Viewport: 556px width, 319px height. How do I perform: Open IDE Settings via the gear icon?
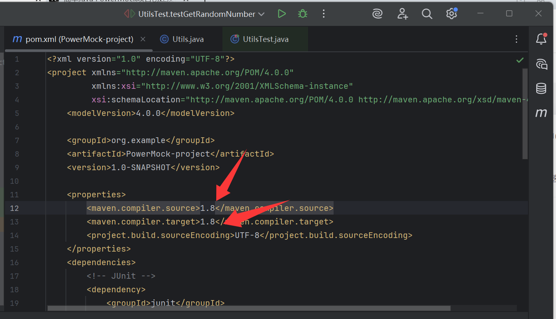click(x=451, y=14)
